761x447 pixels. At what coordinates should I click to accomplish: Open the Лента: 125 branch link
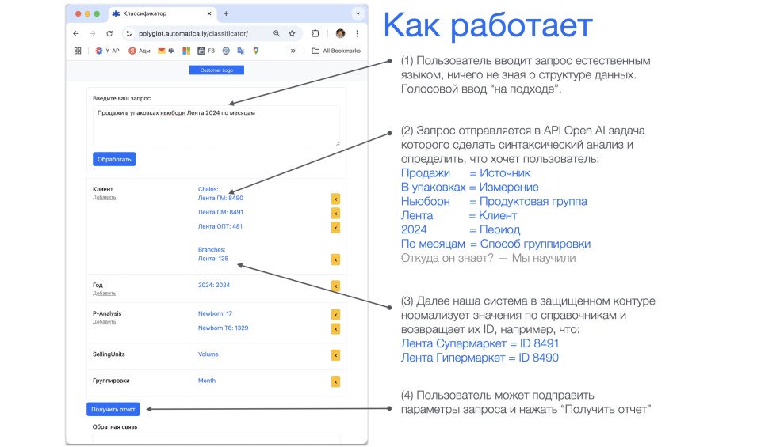(213, 259)
